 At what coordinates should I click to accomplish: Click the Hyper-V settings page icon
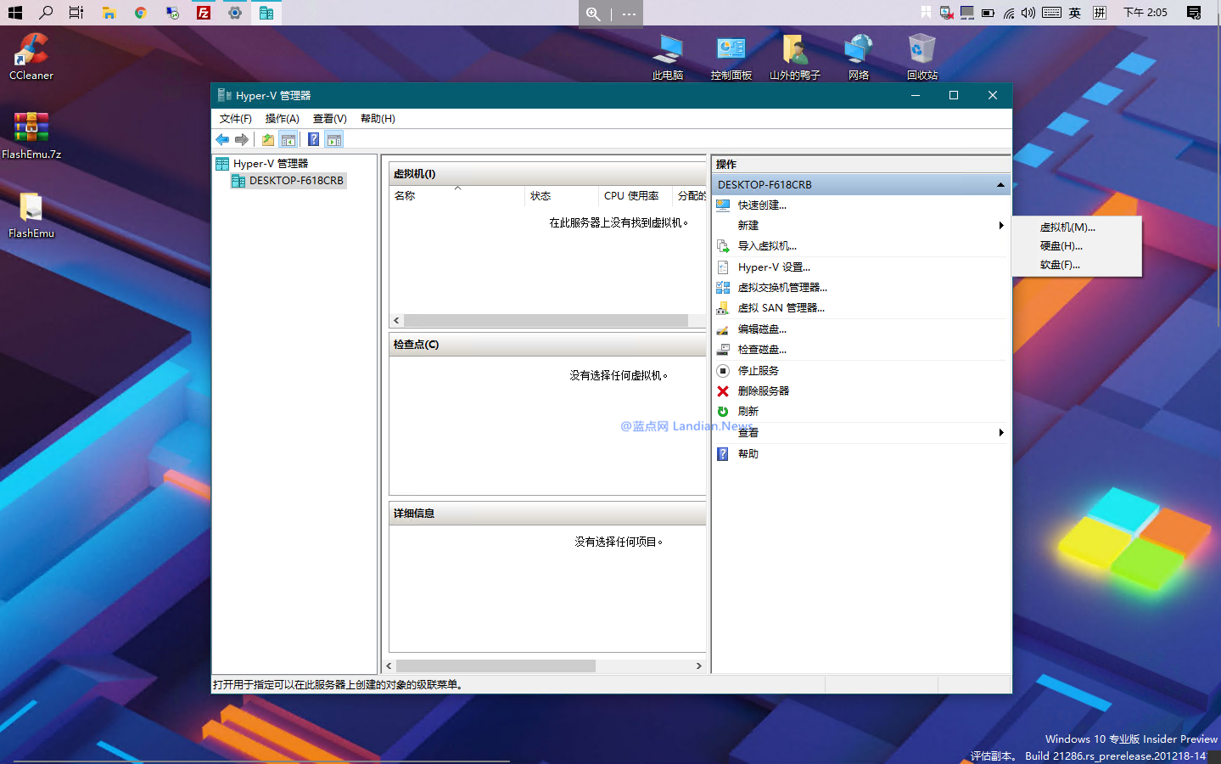point(723,267)
